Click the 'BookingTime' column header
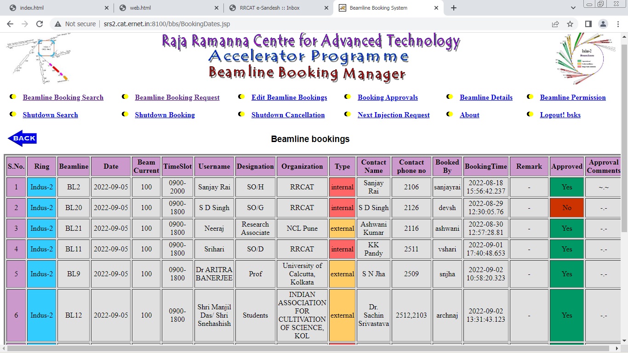This screenshot has height=353, width=628. click(x=486, y=166)
